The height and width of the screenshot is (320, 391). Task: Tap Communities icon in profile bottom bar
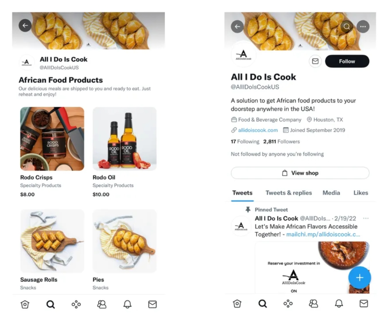pos(314,304)
